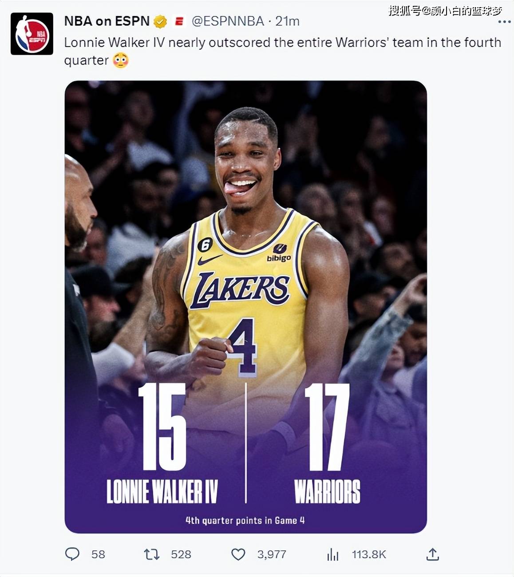Click the 113.8K views count
The image size is (514, 577).
coord(369,554)
